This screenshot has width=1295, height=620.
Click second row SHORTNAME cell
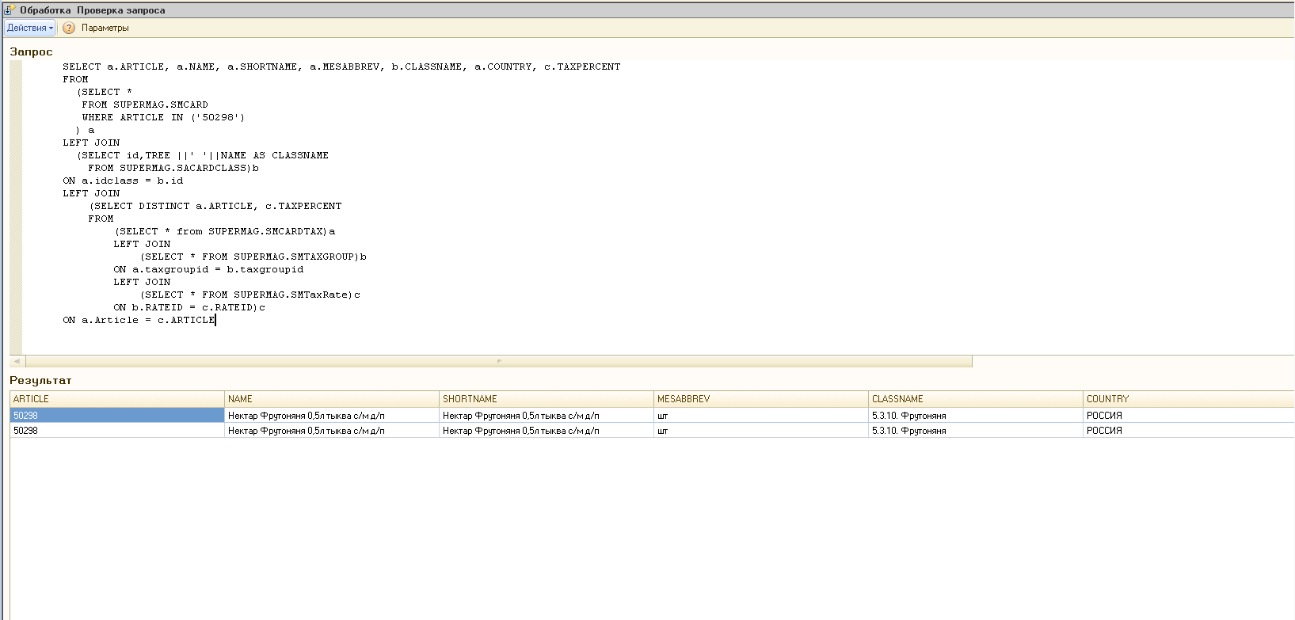[x=547, y=431]
